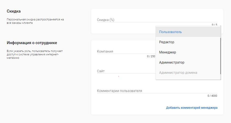Click into the Компания text field
Image resolution: width=231 pixels, height=123 pixels.
[126, 51]
